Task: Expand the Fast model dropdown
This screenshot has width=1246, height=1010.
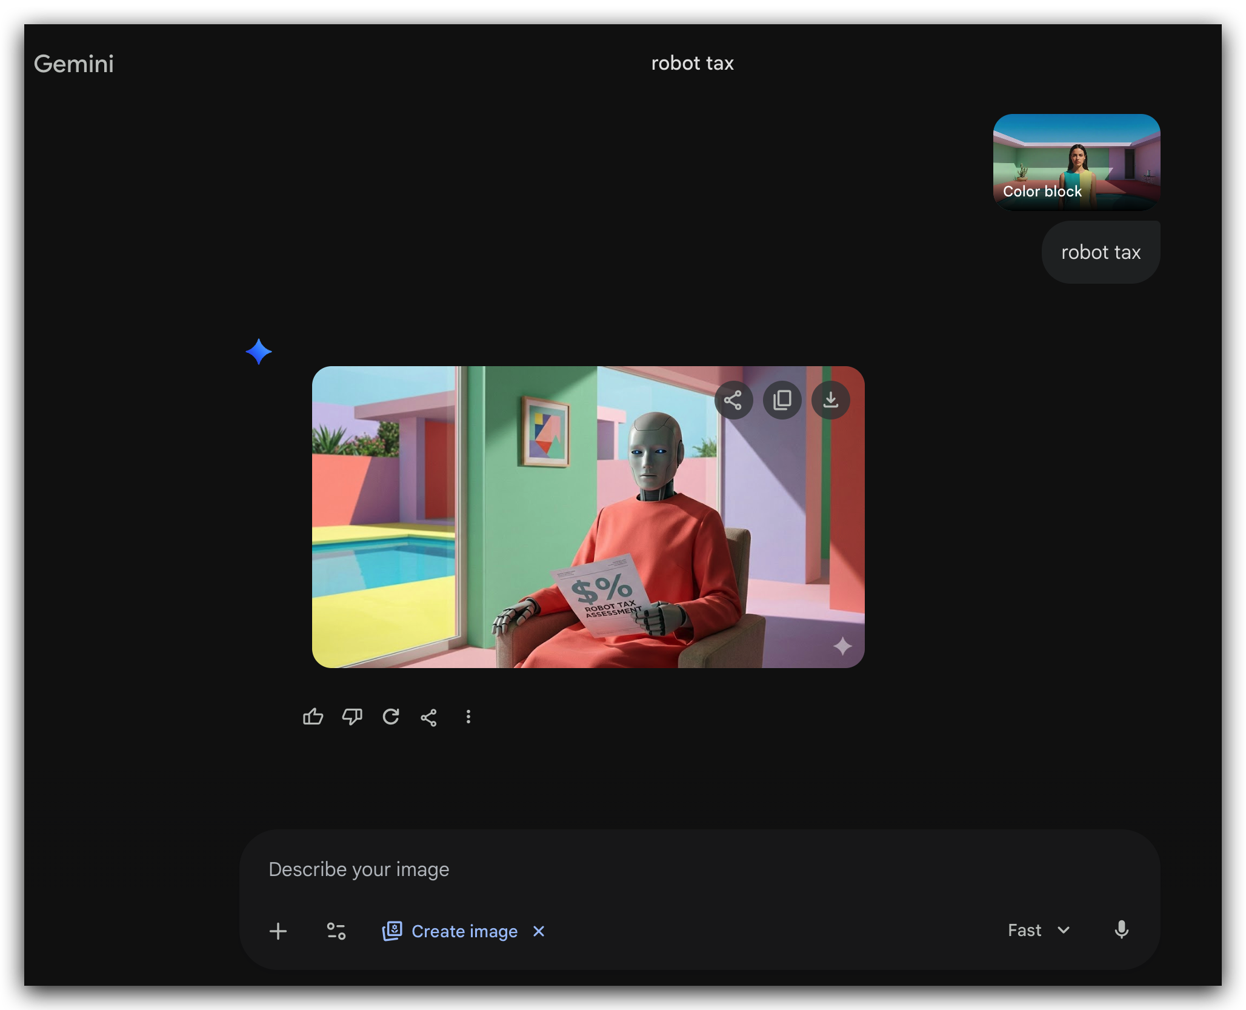Action: click(x=1025, y=930)
